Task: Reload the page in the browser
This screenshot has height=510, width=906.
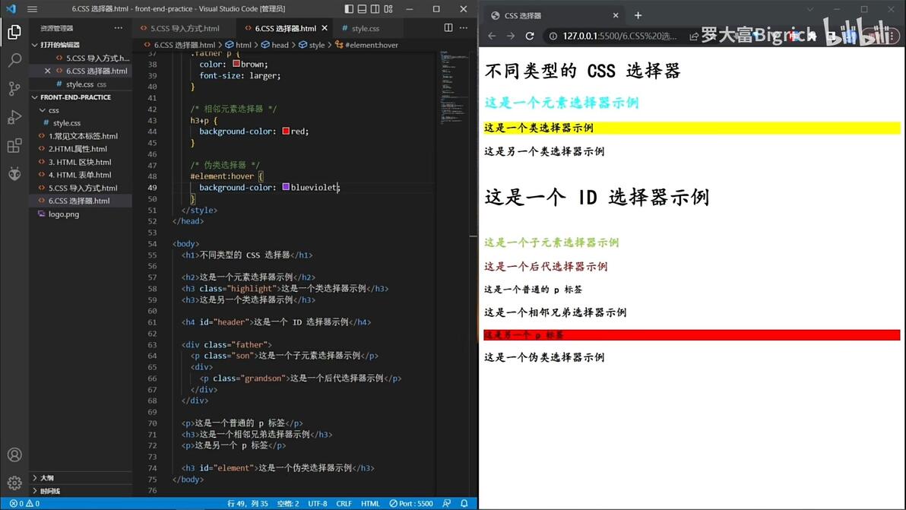Action: (x=529, y=36)
